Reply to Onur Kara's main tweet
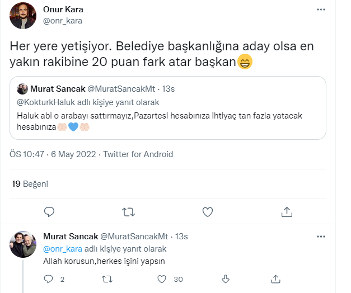The width and height of the screenshot is (351, 293). click(x=49, y=211)
